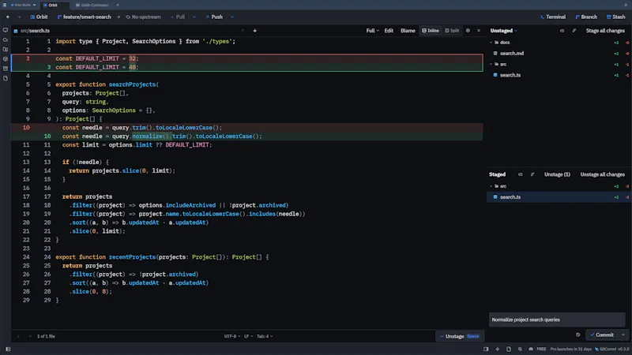
Task: Switch to the Orbit-Command tab
Action: pos(92,6)
